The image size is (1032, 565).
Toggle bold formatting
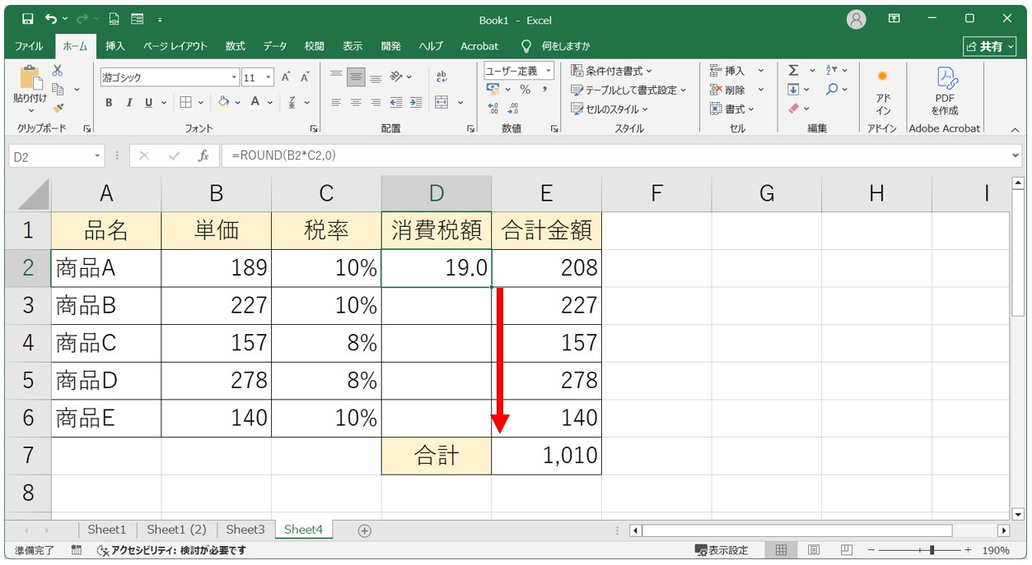point(108,103)
